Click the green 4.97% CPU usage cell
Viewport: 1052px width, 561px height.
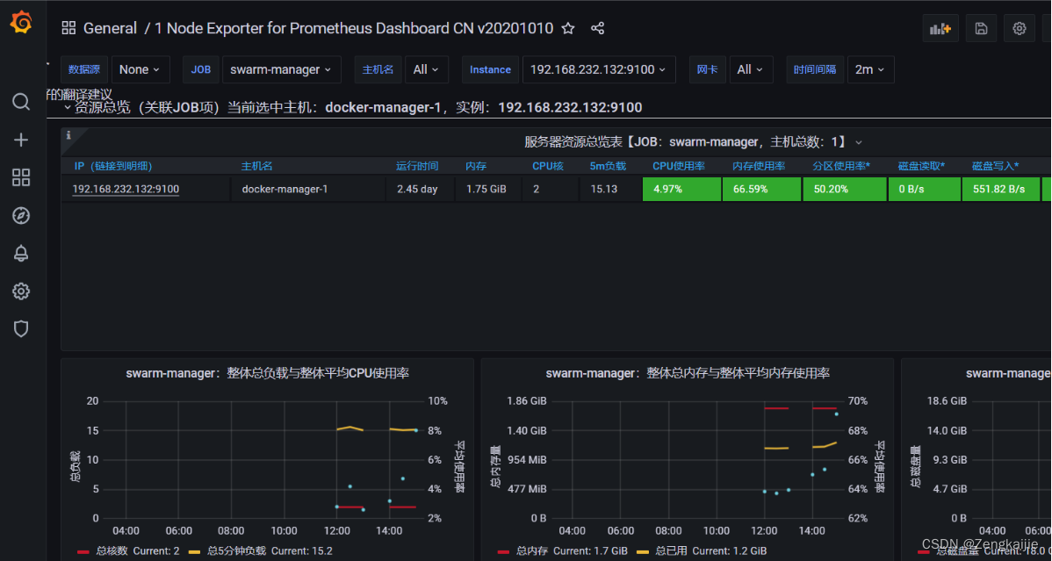point(681,190)
